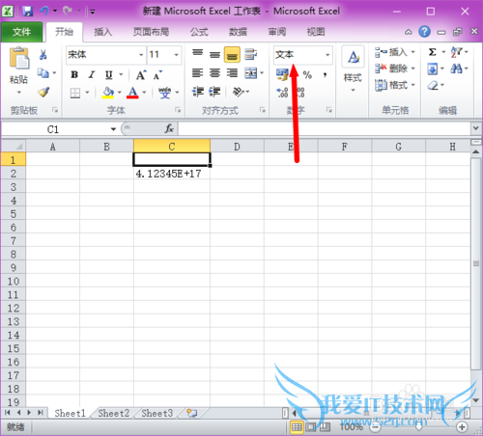Click the decrease indent icon

tap(198, 92)
